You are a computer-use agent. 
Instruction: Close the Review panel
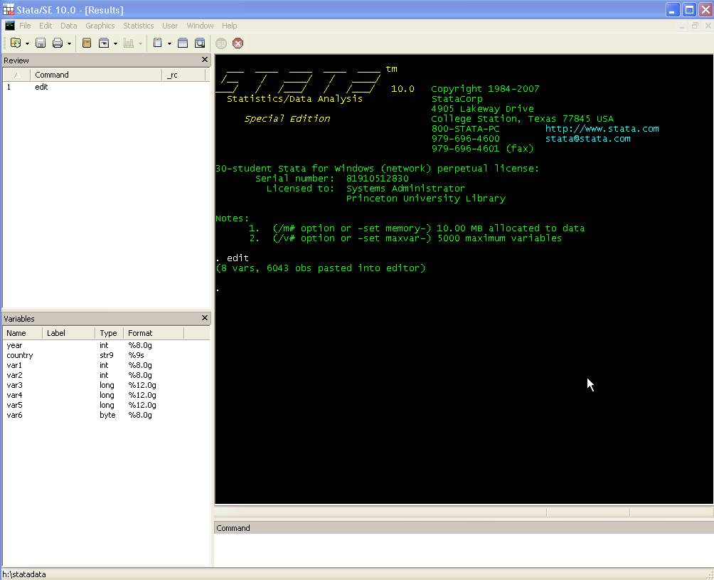pyautogui.click(x=205, y=60)
